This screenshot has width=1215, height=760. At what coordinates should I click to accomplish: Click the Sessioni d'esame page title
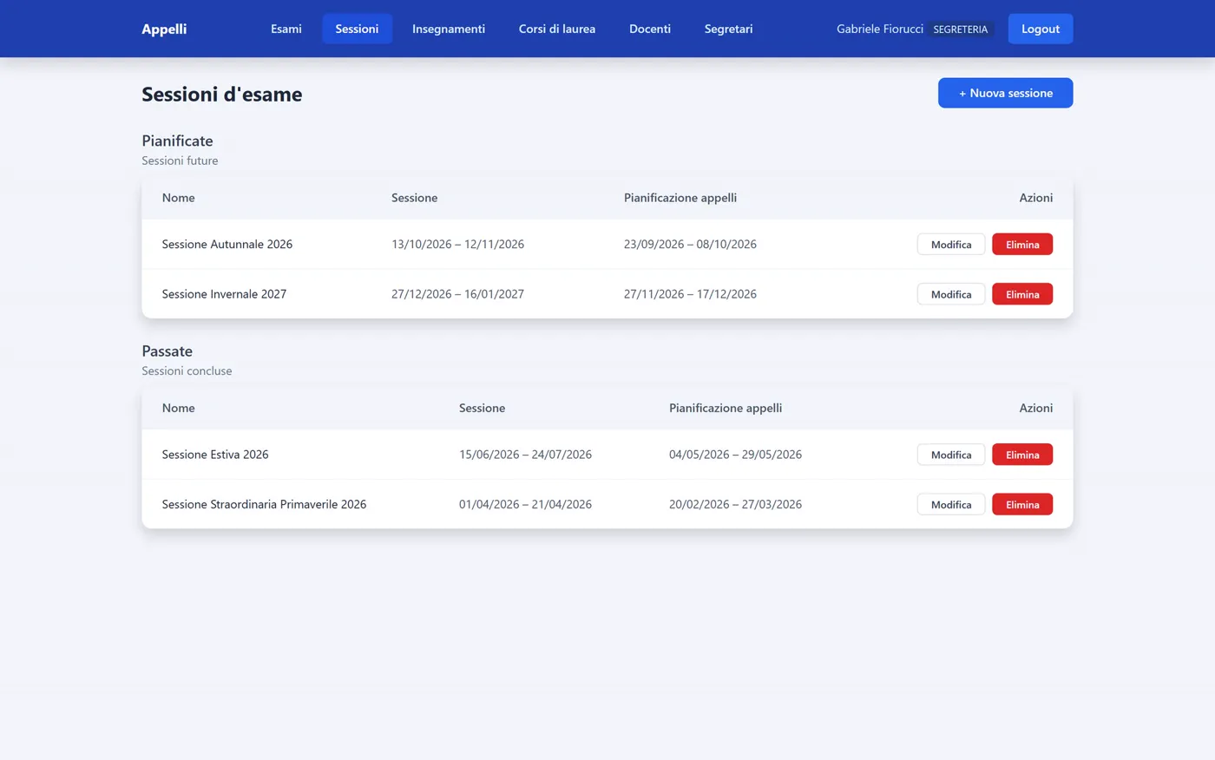(222, 94)
